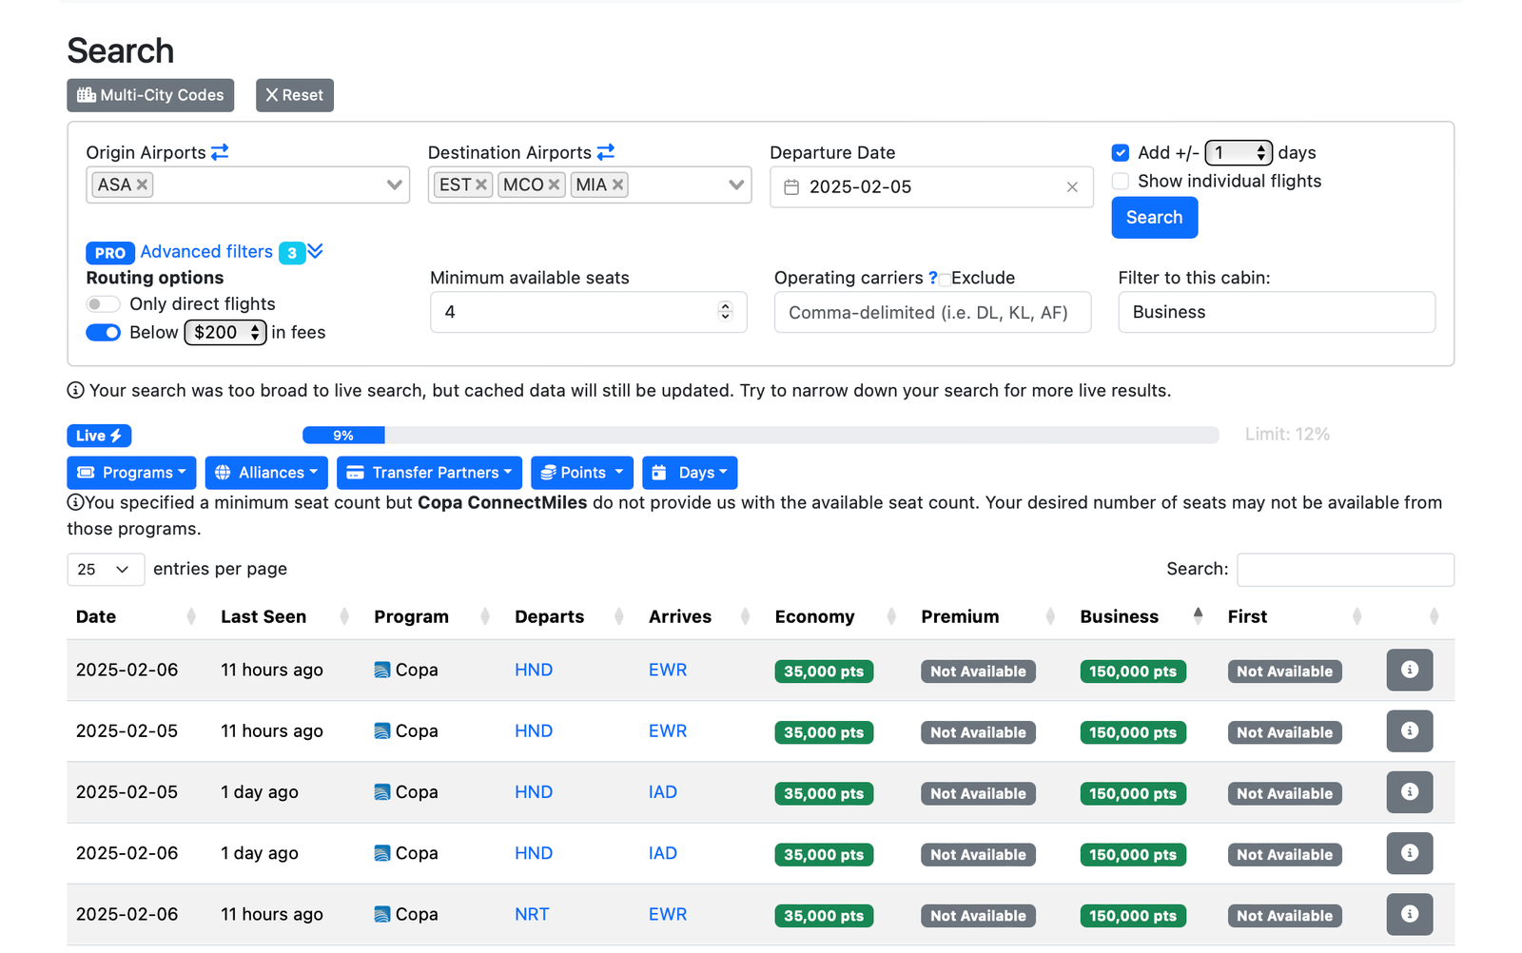Open the Programs filter menu

[131, 473]
